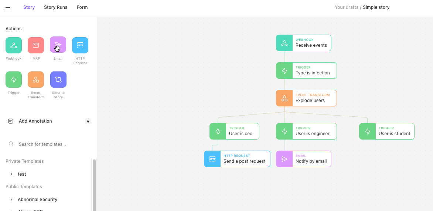The width and height of the screenshot is (433, 211).
Task: Click the templates list scrollbar
Action: click(94, 185)
